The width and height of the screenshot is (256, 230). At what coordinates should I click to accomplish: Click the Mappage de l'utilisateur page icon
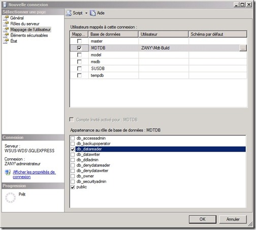6,30
